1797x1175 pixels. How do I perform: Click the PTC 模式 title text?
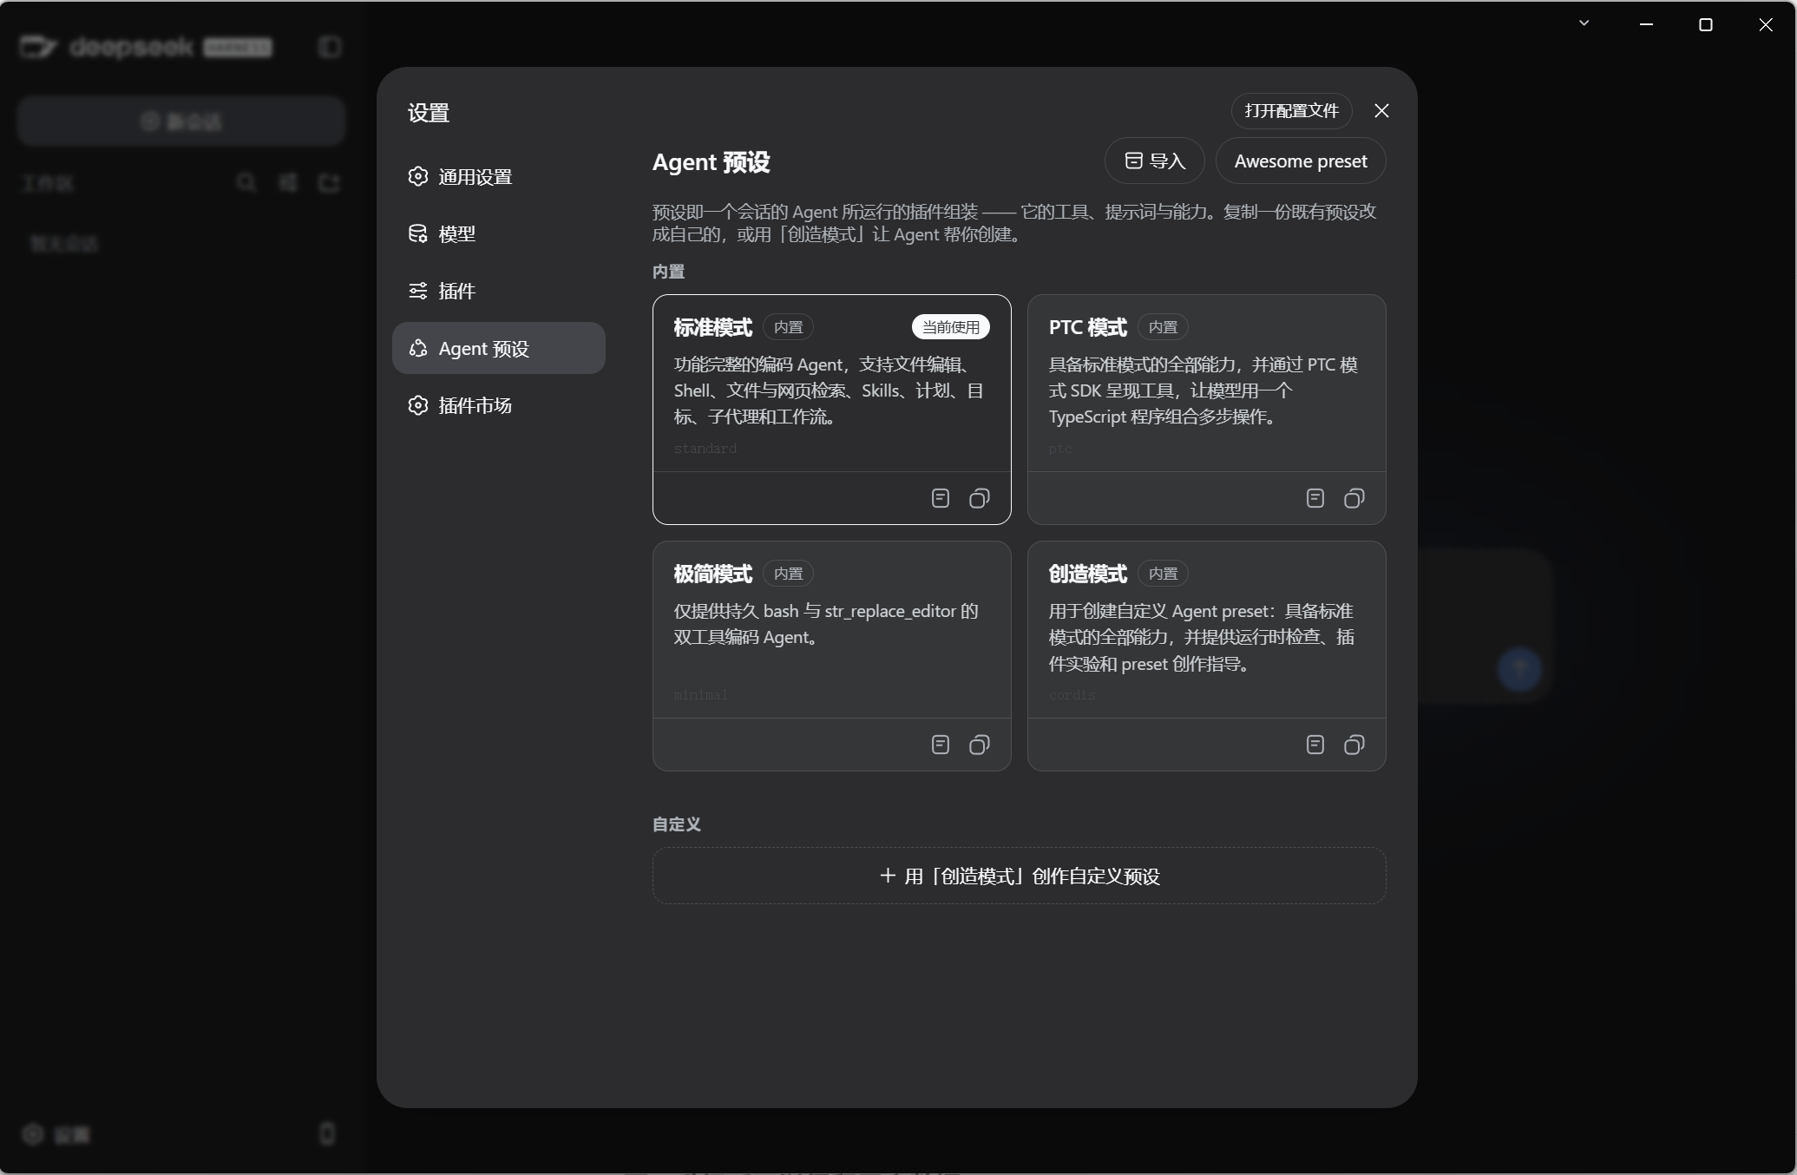coord(1087,327)
